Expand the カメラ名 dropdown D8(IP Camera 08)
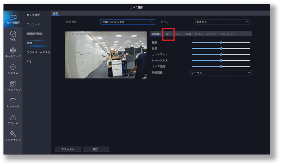Image resolution: width=282 pixels, height=166 pixels. coord(128,22)
